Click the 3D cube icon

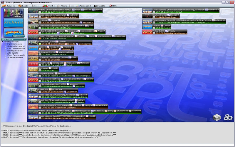click(217, 117)
